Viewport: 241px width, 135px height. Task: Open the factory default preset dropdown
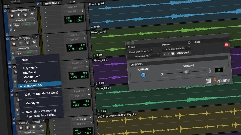click(176, 49)
